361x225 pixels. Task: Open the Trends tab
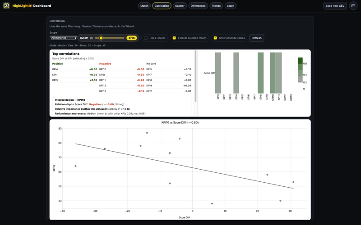[x=216, y=6]
